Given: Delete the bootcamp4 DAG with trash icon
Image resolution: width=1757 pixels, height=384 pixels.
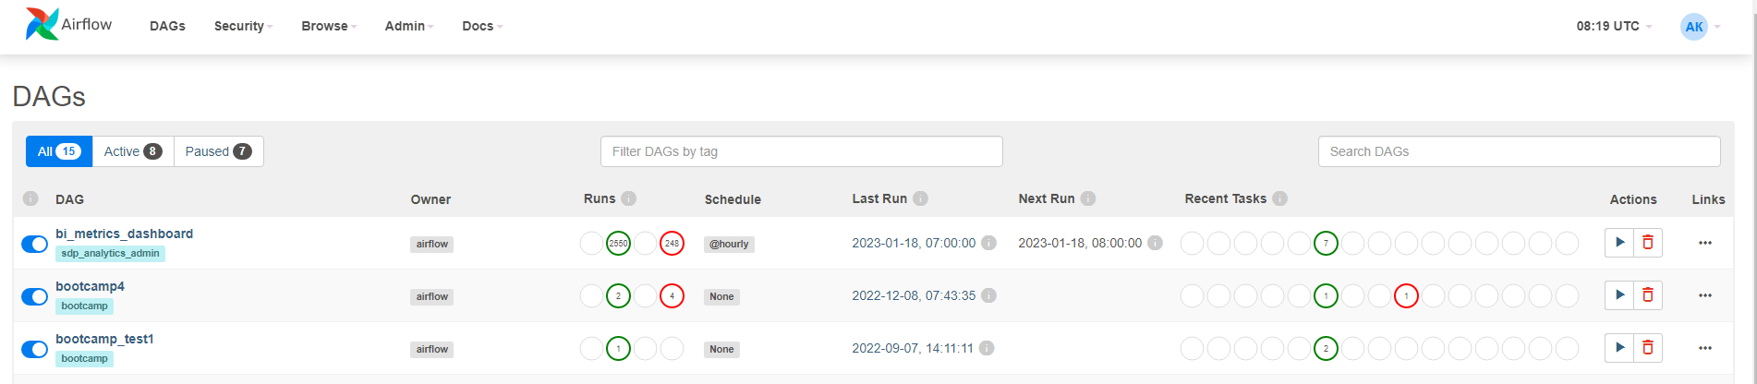Looking at the screenshot, I should click(1648, 295).
